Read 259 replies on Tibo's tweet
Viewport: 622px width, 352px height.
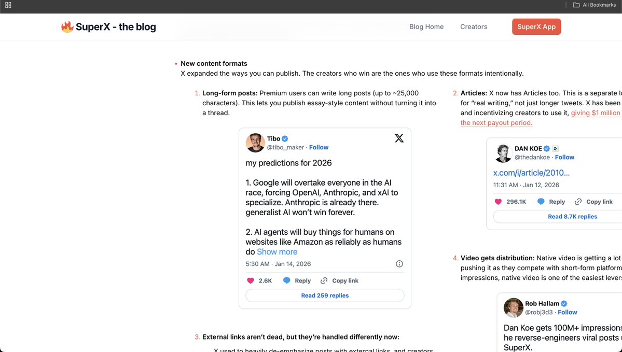point(325,295)
